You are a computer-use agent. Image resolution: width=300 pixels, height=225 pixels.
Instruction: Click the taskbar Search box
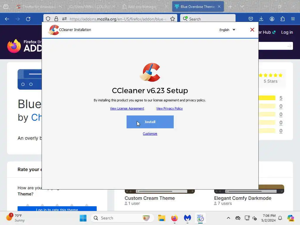[x=122, y=218]
